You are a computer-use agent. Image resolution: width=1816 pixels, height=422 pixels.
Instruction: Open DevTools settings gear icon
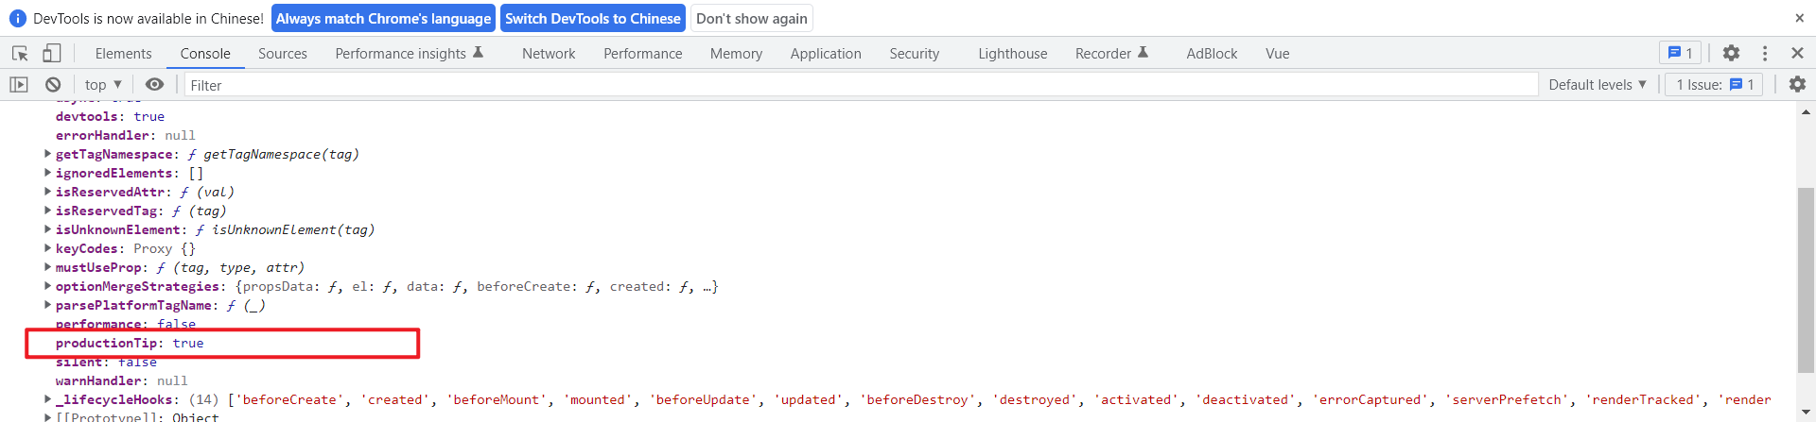(1731, 53)
